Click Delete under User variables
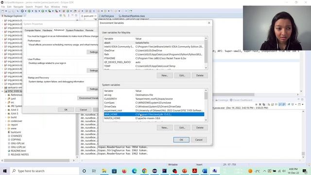The image size is (311, 175). 200,75
